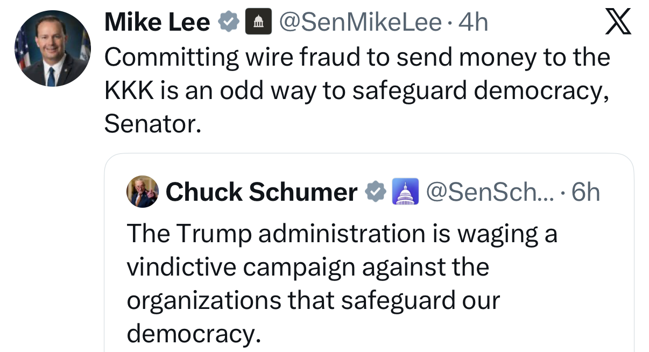Viewport: 649px width, 352px height.
Task: Click "organizations that safeguard our" text line
Action: [313, 300]
